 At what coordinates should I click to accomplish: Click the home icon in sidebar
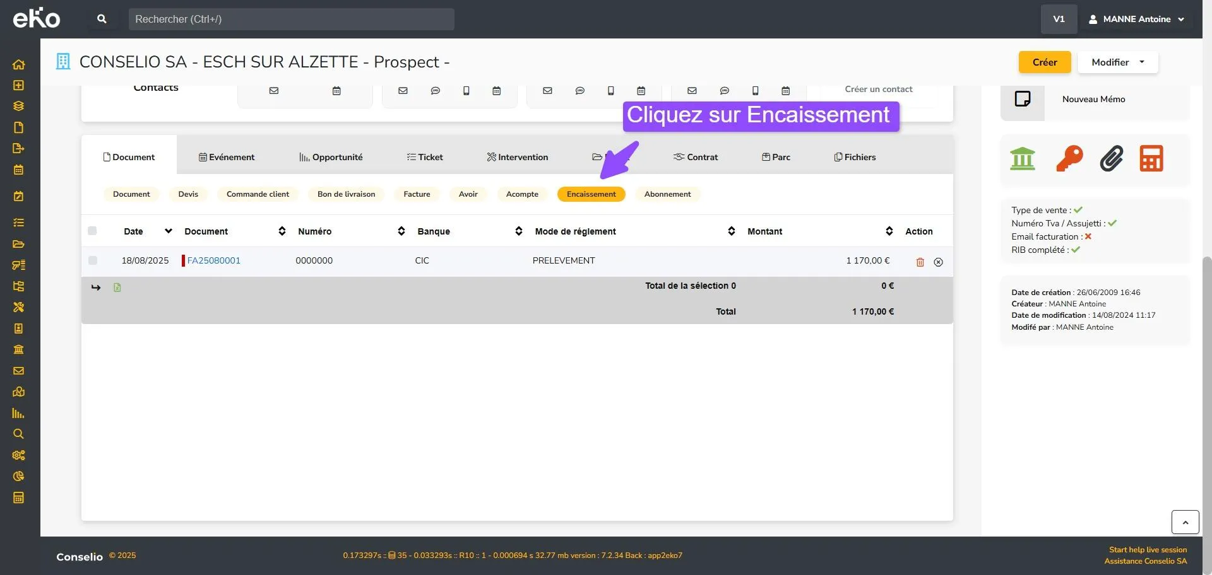point(19,64)
